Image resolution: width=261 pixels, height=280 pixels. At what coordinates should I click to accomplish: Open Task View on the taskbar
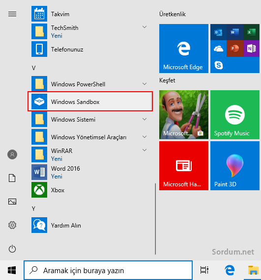click(x=204, y=270)
